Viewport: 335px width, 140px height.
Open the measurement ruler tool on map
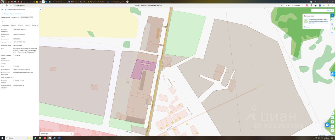coord(332,20)
